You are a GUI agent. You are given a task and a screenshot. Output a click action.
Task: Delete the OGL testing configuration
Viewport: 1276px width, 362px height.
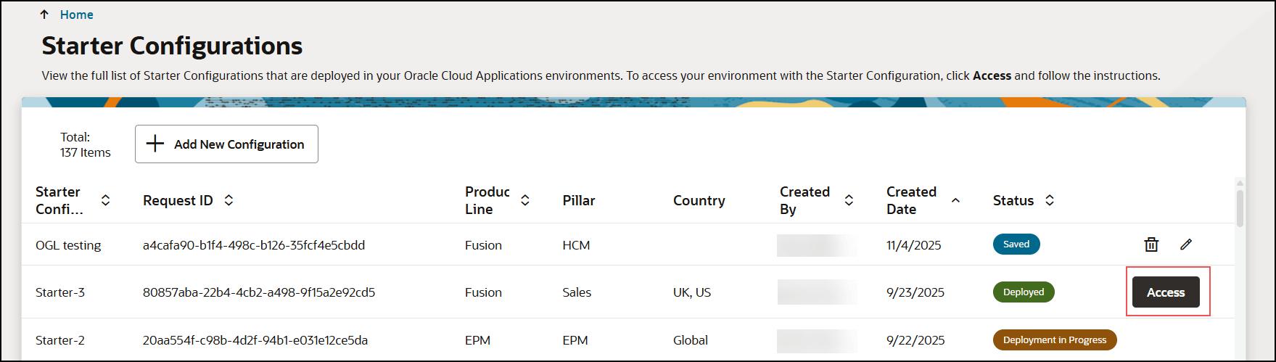click(x=1151, y=244)
